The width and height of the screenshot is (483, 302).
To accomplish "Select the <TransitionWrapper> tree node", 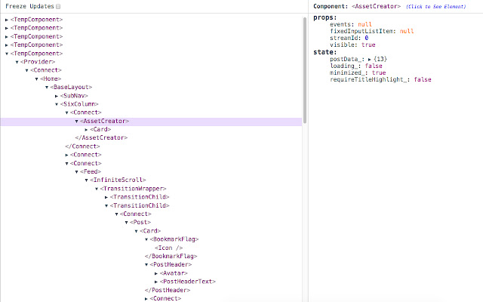I will click(x=133, y=188).
